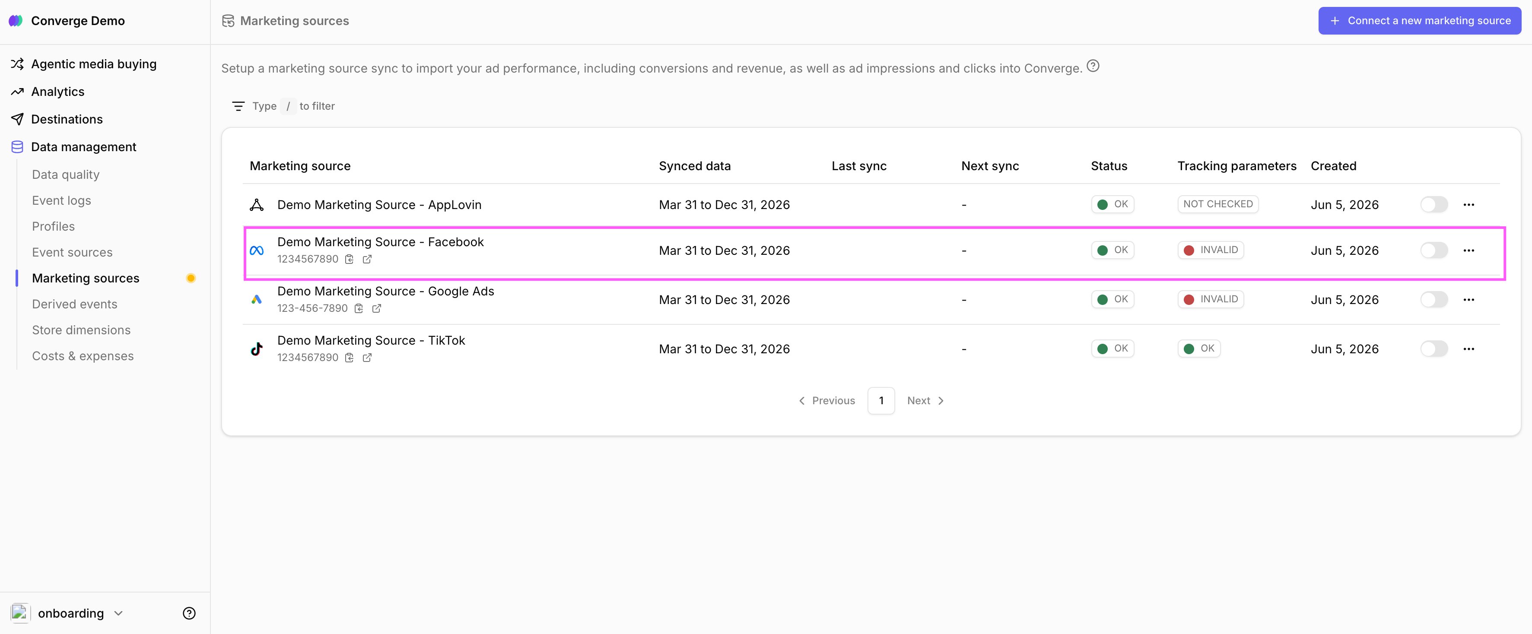
Task: Open more options for TikTok row
Action: 1468,349
